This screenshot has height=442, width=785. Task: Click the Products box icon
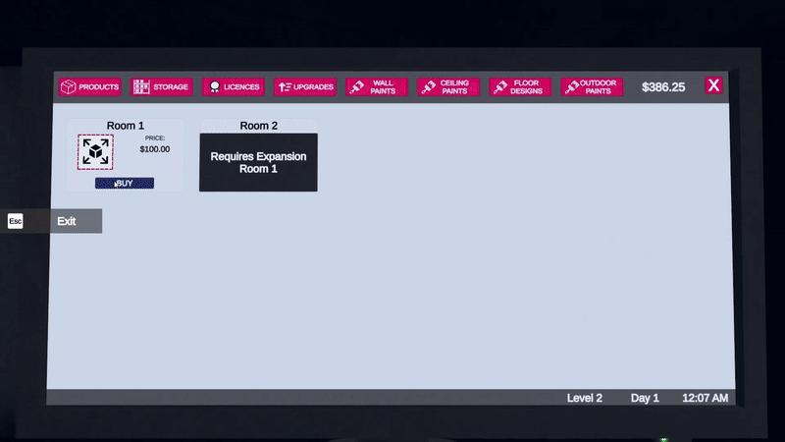coord(69,87)
